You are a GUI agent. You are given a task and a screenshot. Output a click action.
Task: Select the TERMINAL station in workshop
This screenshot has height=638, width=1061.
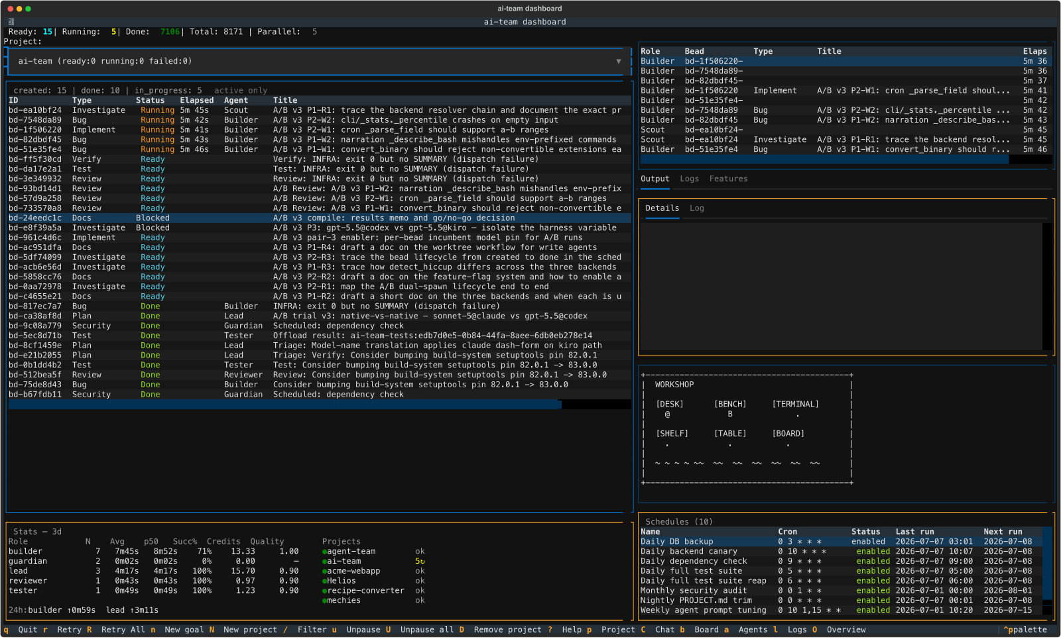click(795, 404)
